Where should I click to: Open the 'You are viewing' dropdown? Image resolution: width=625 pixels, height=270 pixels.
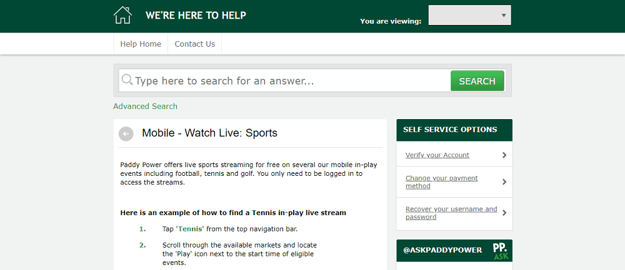(469, 15)
